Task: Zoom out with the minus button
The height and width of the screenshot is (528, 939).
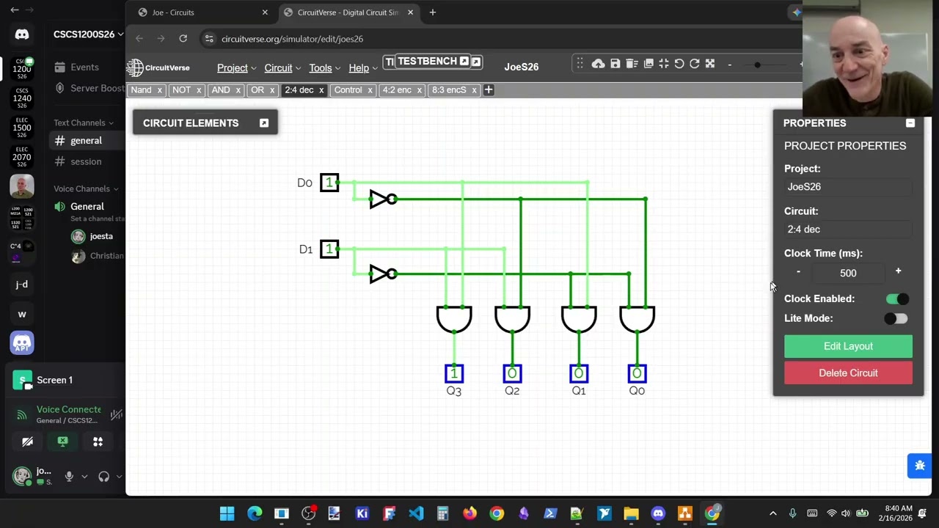Action: (x=729, y=65)
